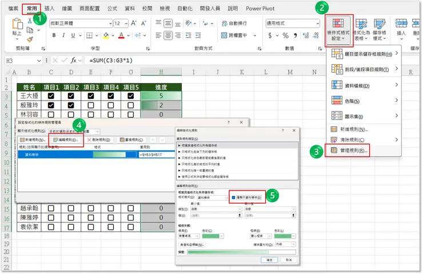Open the 條件式格式設定 conditional formatting button
The image size is (423, 274).
point(338,30)
